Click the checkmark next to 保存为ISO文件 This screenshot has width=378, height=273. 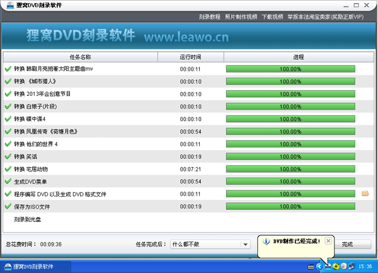tap(8, 206)
